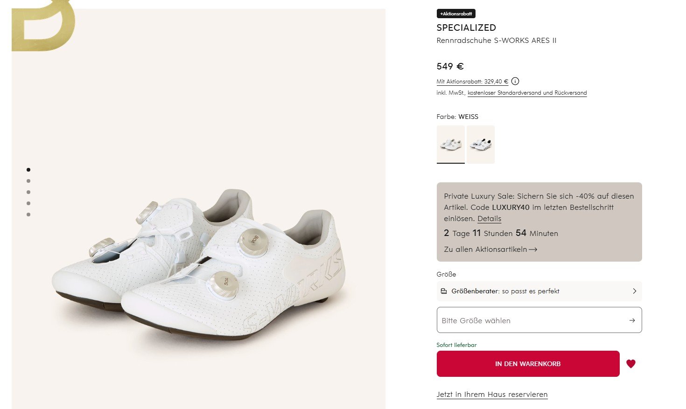
Task: Click the gold B logo
Action: click(x=43, y=26)
